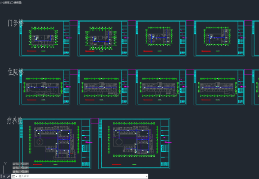Image resolution: width=259 pixels, height=179 pixels.
Task: Click the drag handle on the command line bar
Action: 1,177
